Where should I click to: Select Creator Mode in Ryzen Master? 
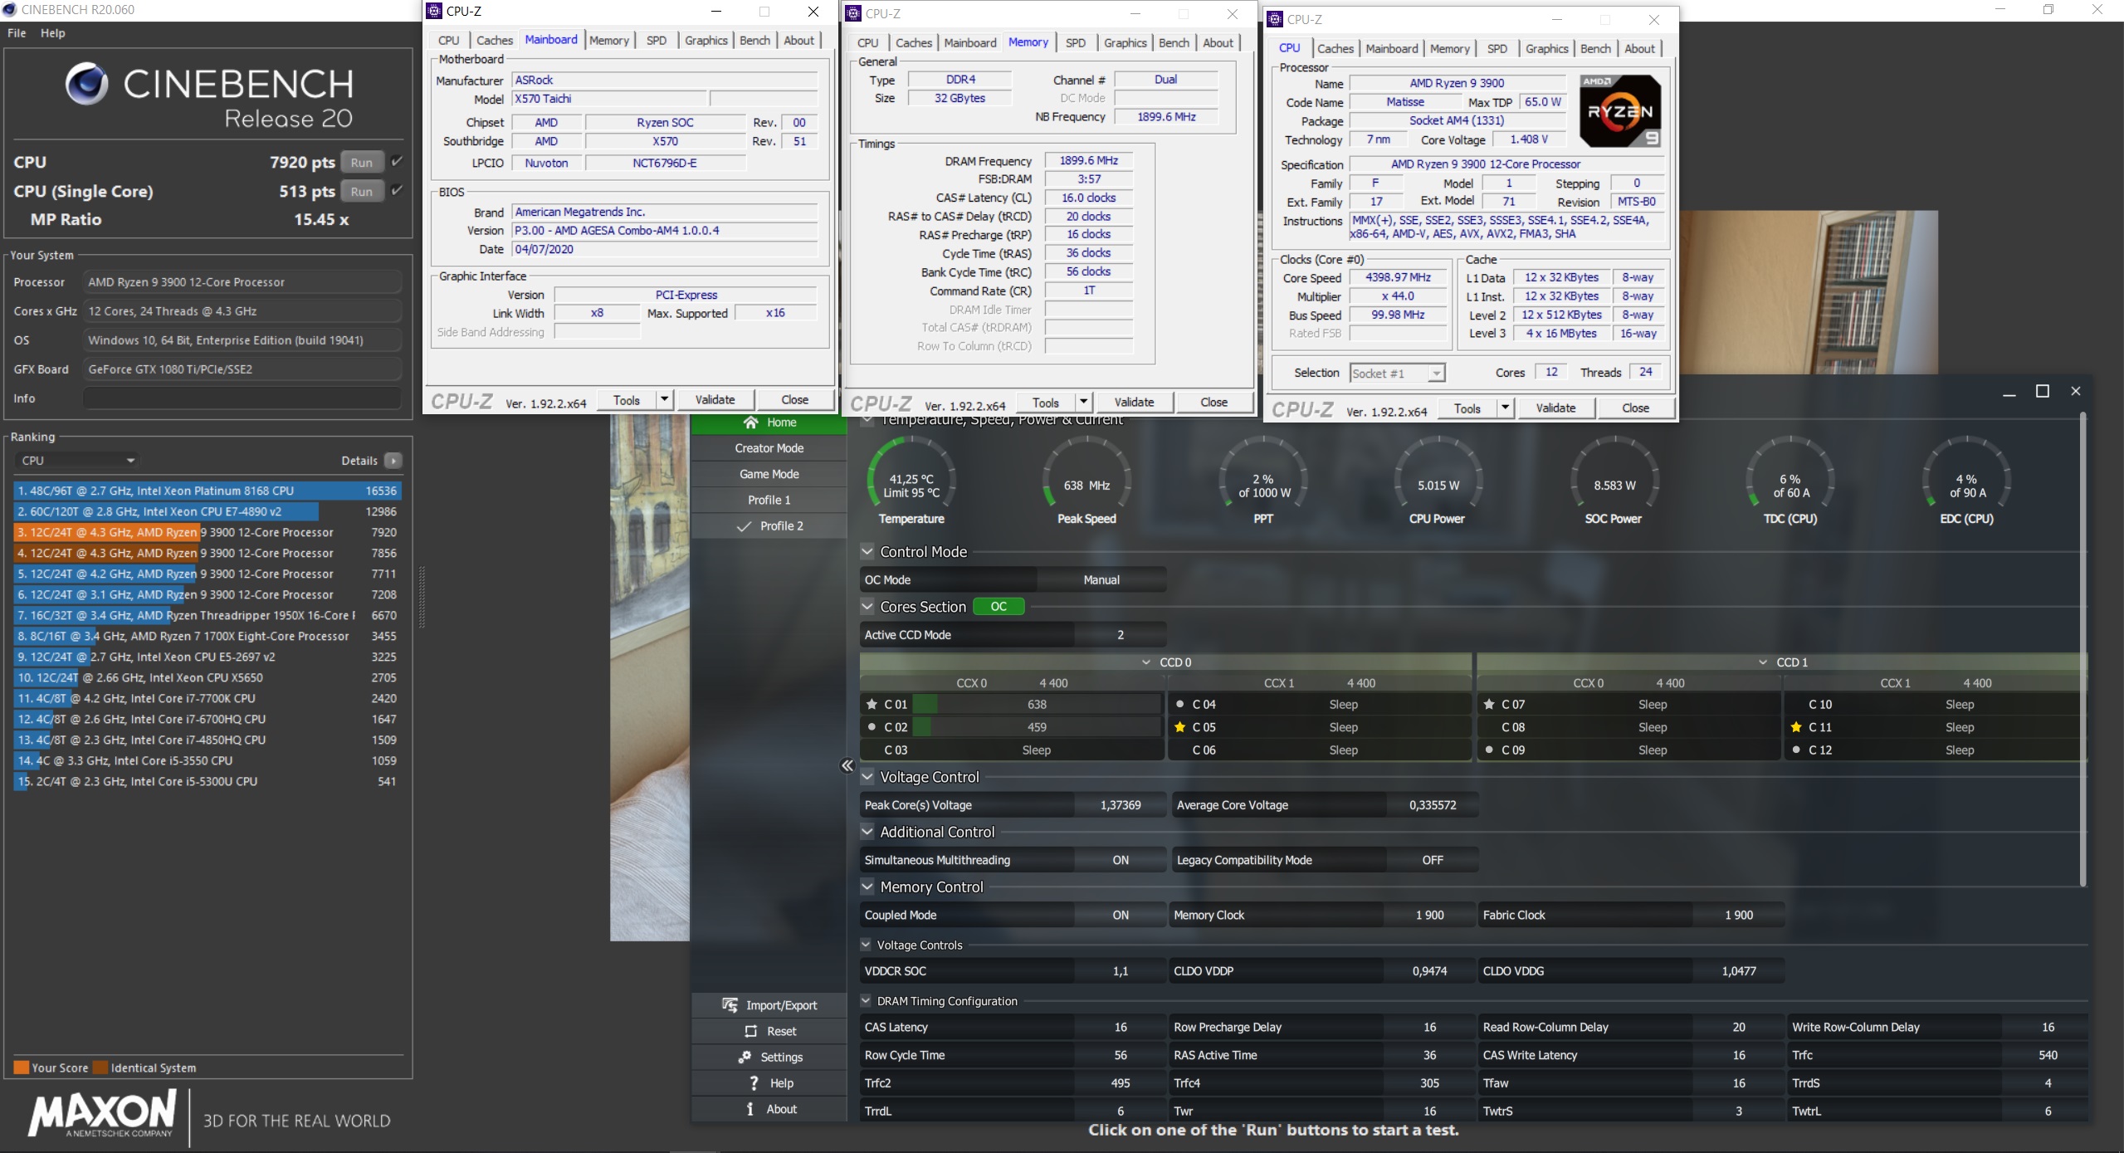coord(769,448)
